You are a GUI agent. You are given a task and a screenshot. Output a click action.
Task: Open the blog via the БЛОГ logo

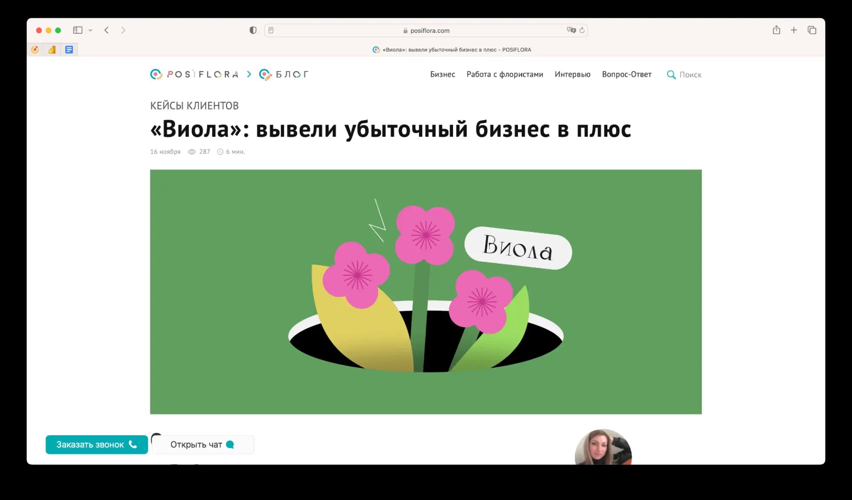pos(284,74)
